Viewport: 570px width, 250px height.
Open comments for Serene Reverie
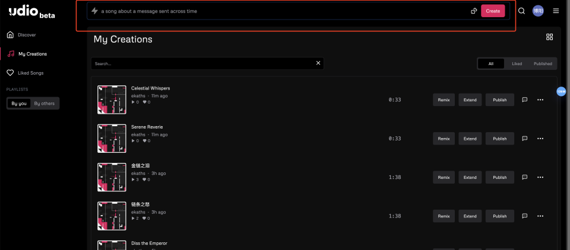pos(524,139)
